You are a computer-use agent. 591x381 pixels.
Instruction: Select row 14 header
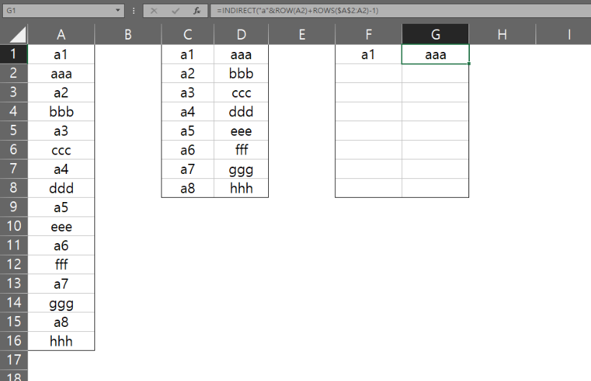(14, 303)
